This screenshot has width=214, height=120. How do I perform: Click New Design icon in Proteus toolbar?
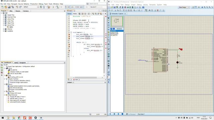(x=109, y=7)
